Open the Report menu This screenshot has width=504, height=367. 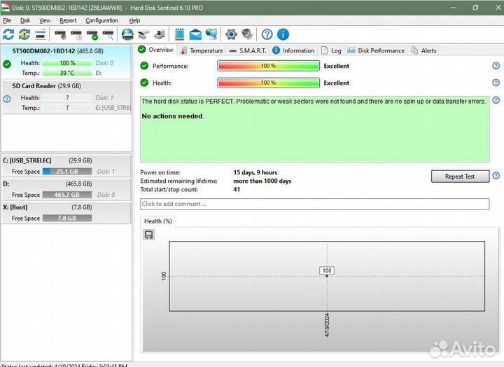coord(68,20)
